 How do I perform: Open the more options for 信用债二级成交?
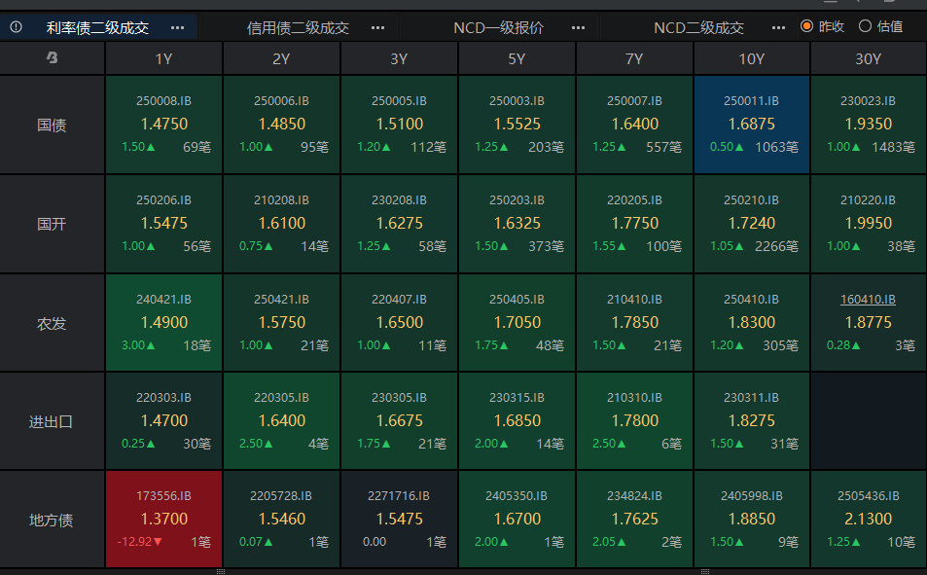[377, 27]
